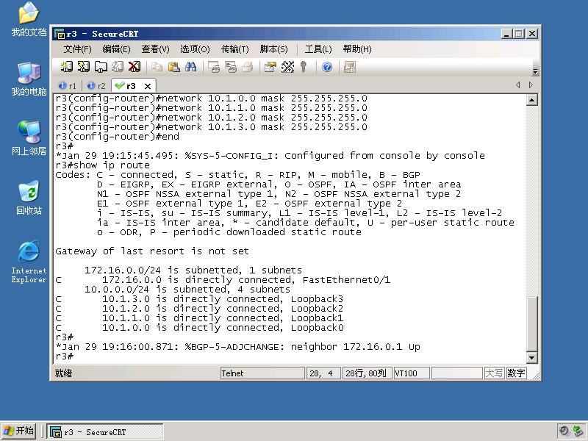
Task: Click the 开始 Start button
Action: [x=19, y=431]
